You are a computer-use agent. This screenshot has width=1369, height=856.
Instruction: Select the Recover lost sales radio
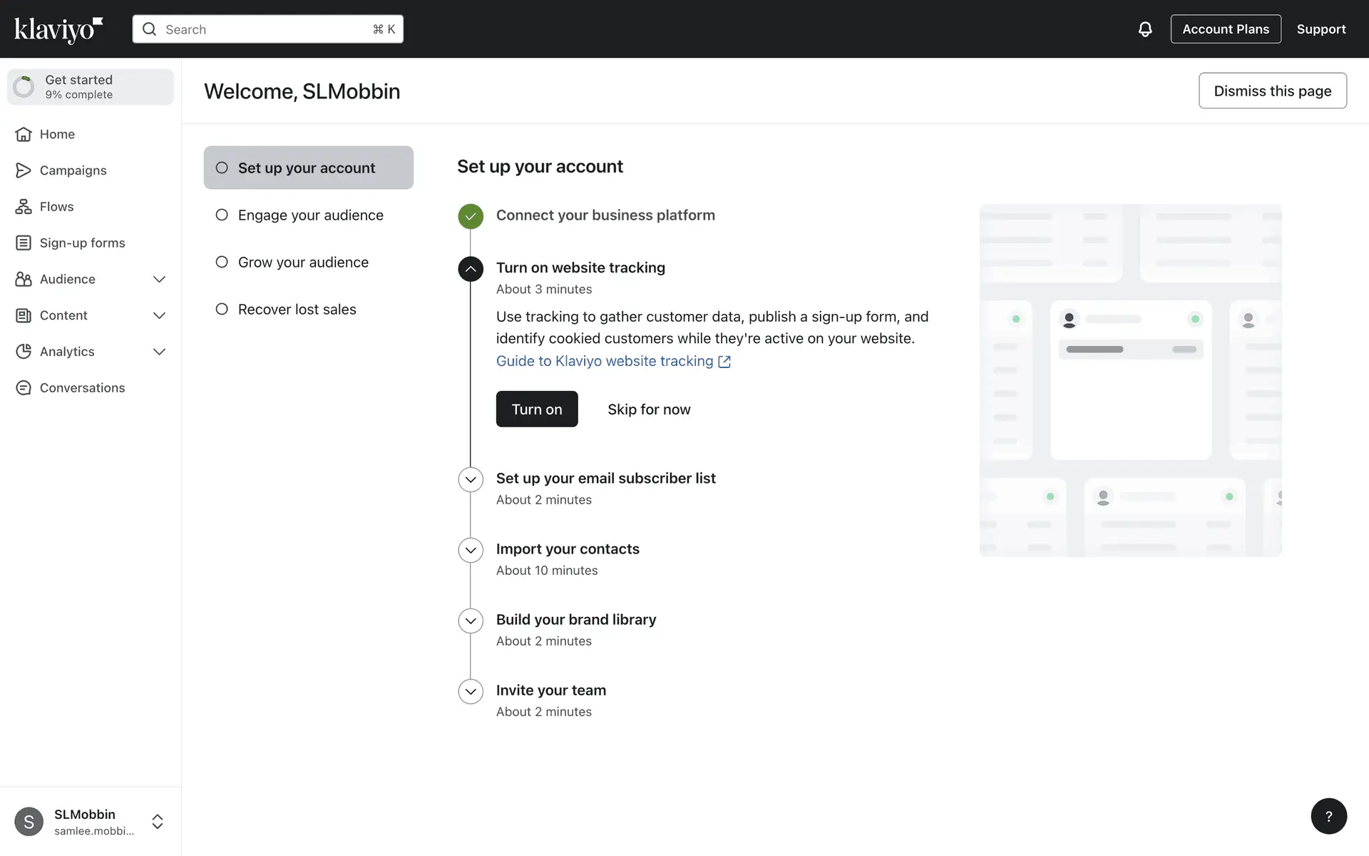(222, 309)
